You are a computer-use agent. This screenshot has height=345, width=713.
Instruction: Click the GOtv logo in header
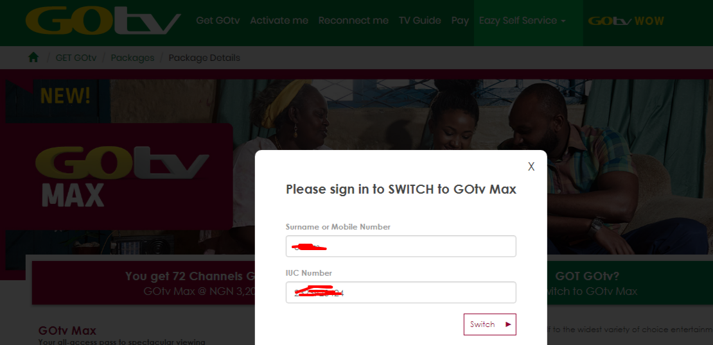click(103, 21)
